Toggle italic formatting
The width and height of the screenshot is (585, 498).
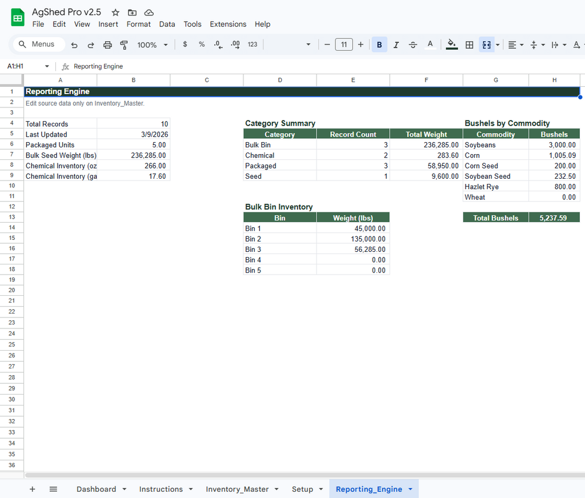click(x=396, y=44)
